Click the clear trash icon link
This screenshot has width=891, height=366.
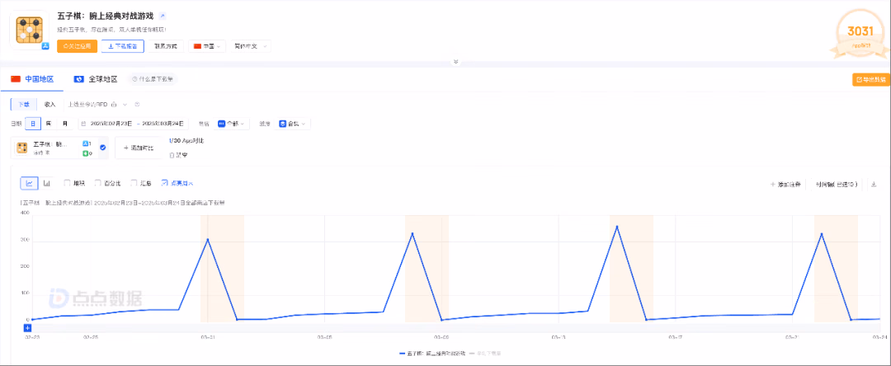pos(178,154)
